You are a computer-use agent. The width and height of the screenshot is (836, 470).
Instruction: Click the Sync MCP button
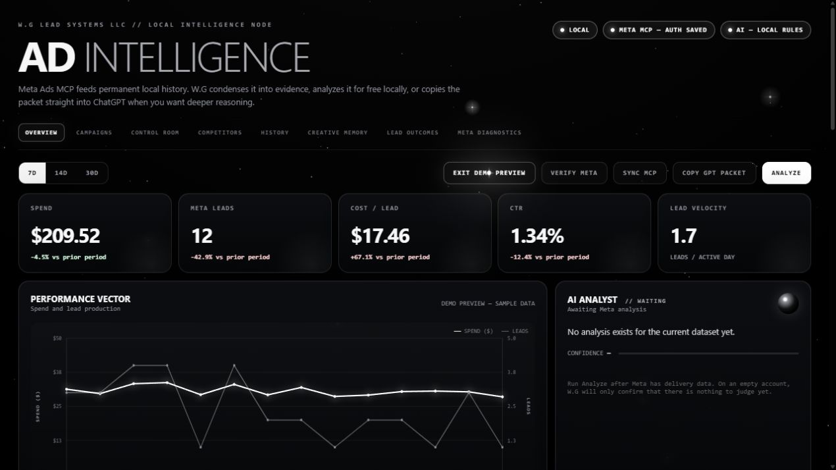pyautogui.click(x=640, y=173)
